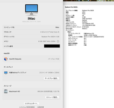The image size is (114, 108).
Task: Select the Radeon Pro 560X 4 GB value
Action: pos(50,37)
